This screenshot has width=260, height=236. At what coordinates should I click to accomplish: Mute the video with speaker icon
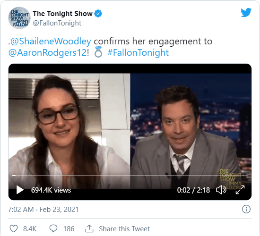pos(221,190)
